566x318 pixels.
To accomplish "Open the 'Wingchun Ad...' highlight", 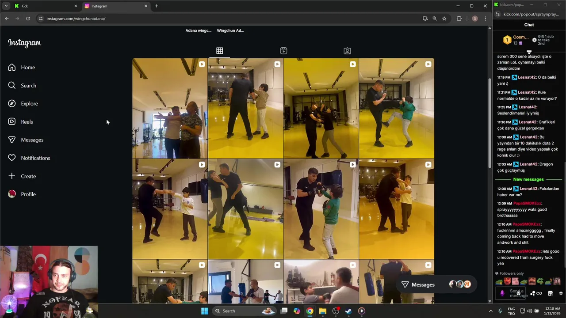I will click(230, 30).
